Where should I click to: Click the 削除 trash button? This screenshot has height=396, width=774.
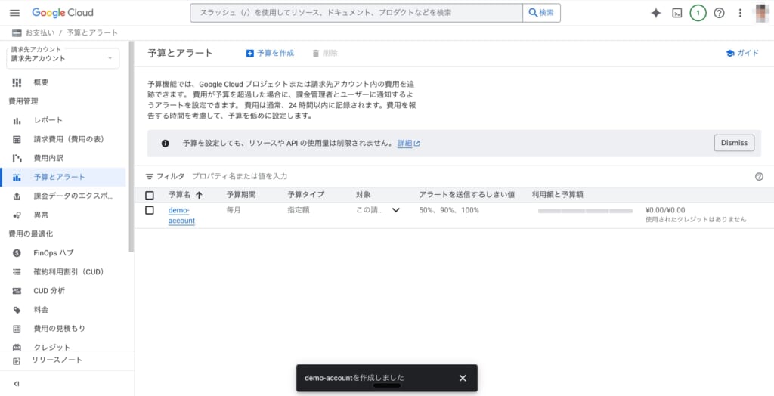pyautogui.click(x=325, y=54)
